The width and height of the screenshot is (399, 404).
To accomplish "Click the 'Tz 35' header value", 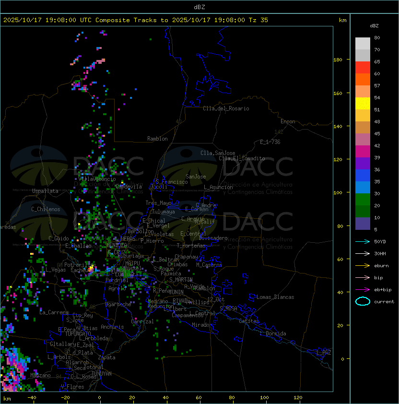I will pyautogui.click(x=258, y=20).
